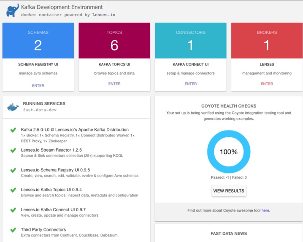Click green checkmark beside Schema Registry UI 0.9.5

(x=13, y=170)
